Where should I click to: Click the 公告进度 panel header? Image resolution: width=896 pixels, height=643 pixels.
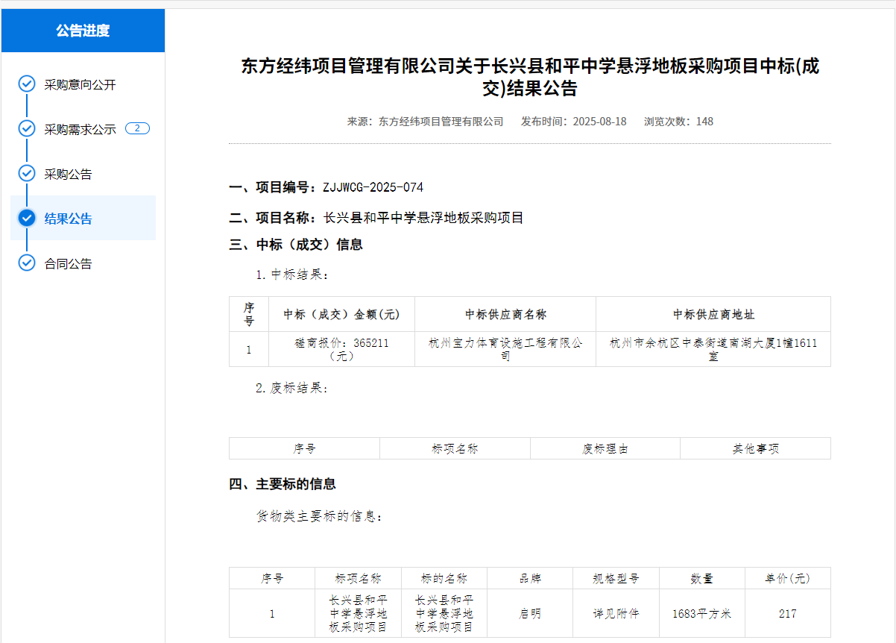pyautogui.click(x=83, y=31)
